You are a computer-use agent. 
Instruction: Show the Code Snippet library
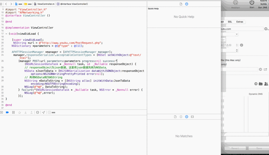[x=181, y=117]
